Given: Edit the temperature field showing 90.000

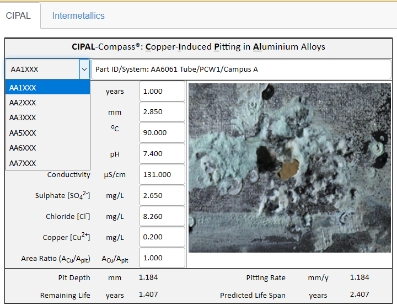Looking at the screenshot, I should click(x=162, y=133).
